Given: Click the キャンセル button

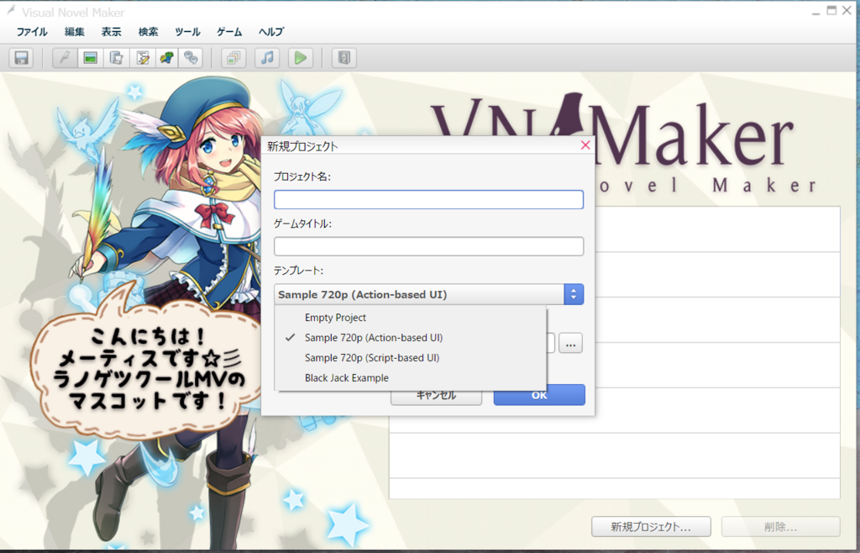Looking at the screenshot, I should point(436,396).
